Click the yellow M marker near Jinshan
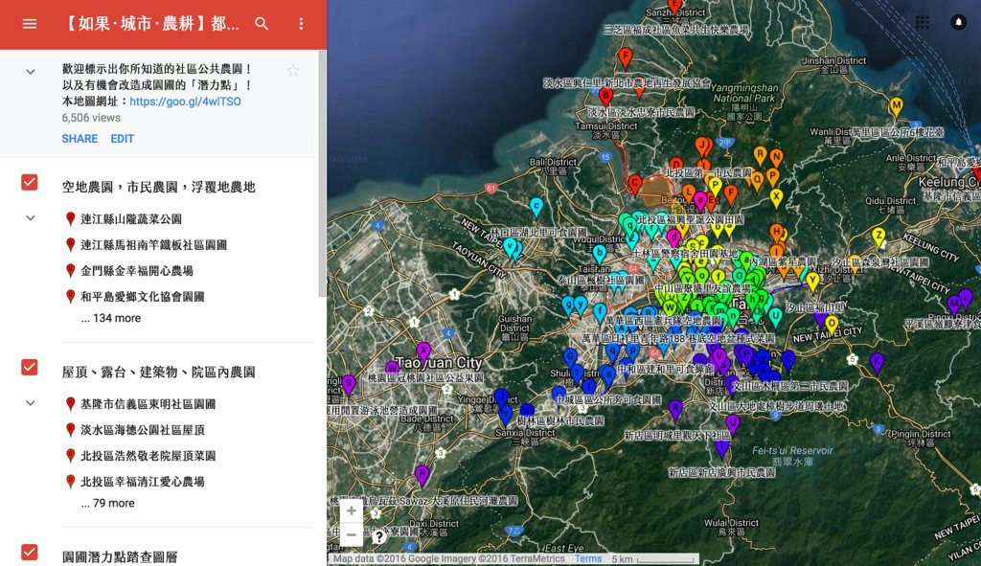This screenshot has width=981, height=566. point(896,106)
